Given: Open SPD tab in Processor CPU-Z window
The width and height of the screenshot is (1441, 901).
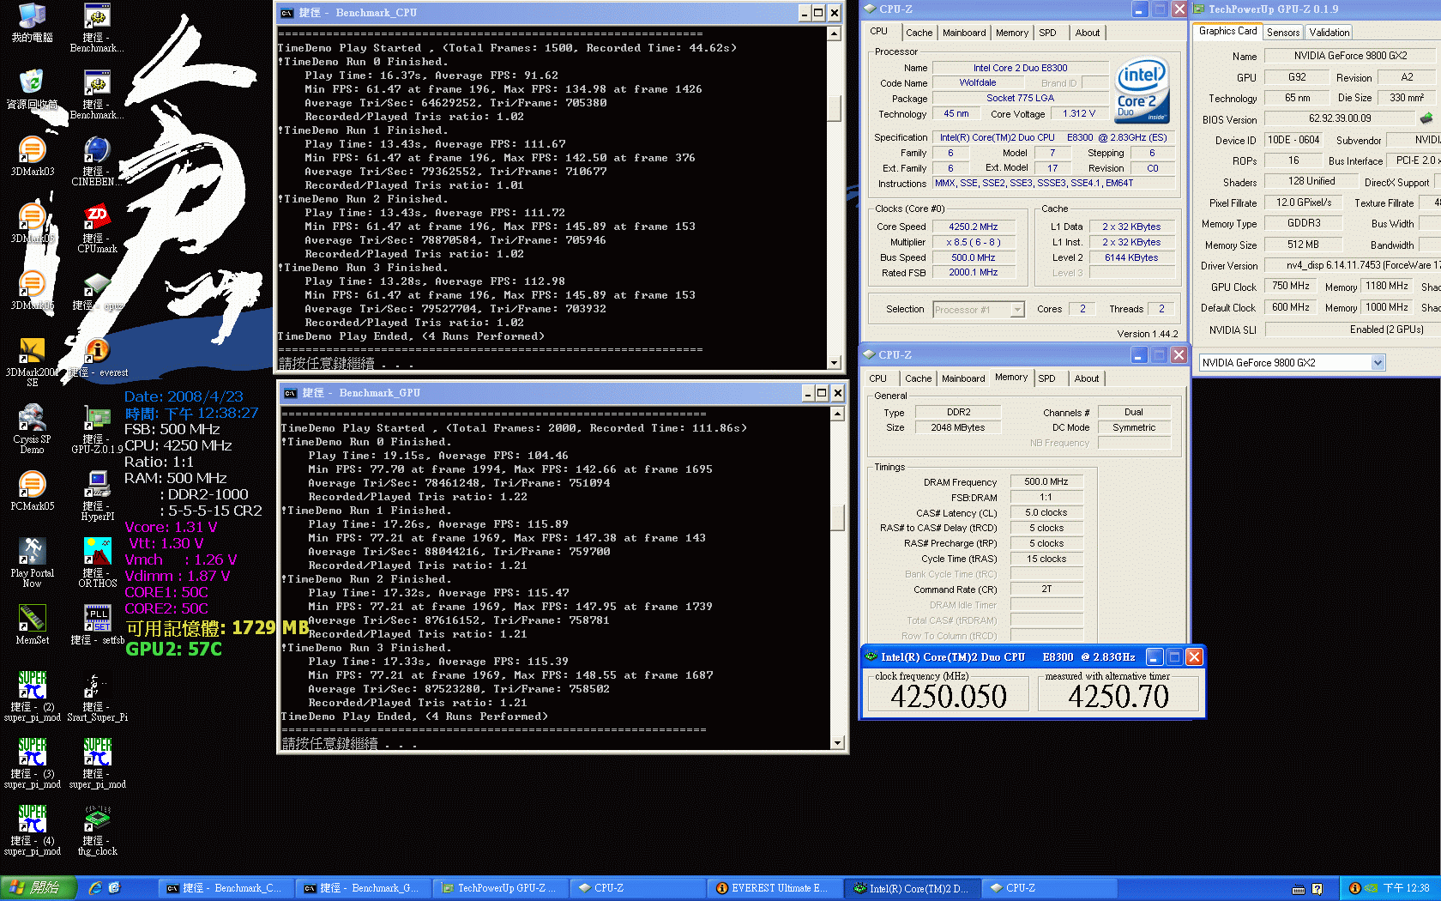Looking at the screenshot, I should tap(1047, 33).
